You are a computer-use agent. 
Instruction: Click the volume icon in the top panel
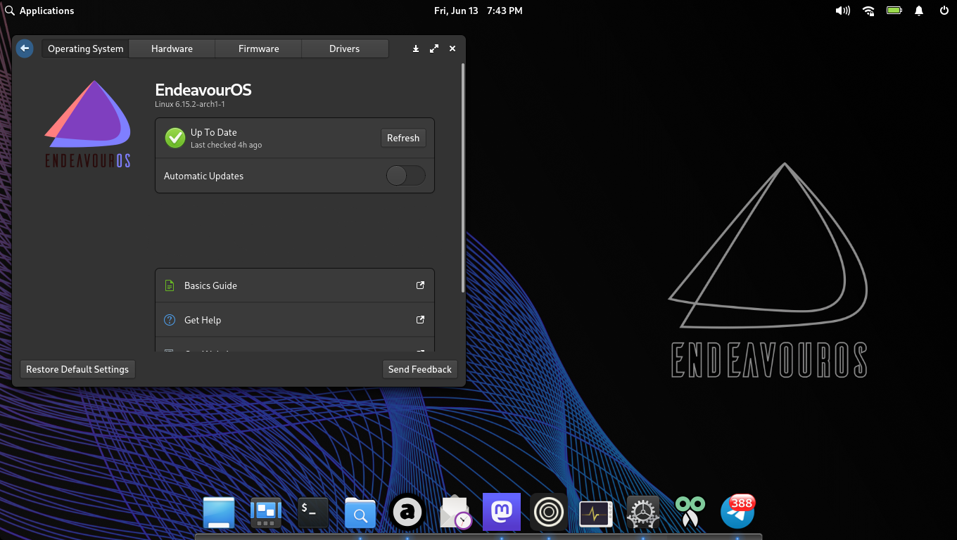(x=842, y=11)
